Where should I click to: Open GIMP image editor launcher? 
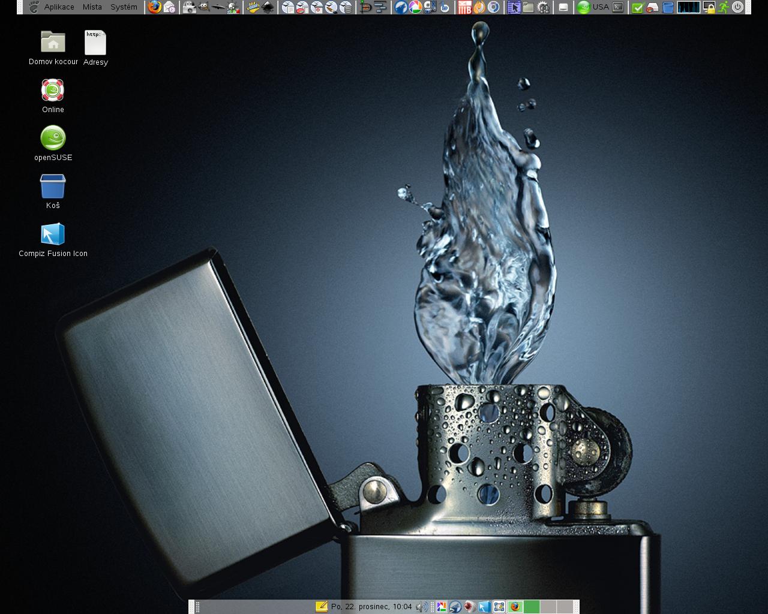click(204, 7)
